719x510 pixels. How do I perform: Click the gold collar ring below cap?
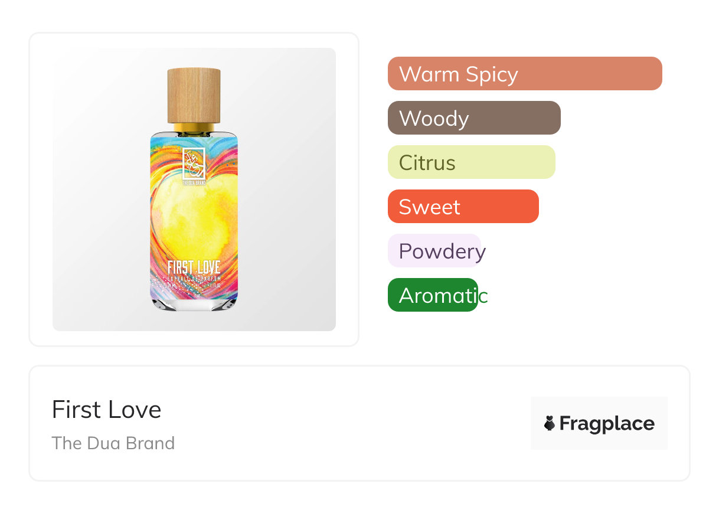194,127
